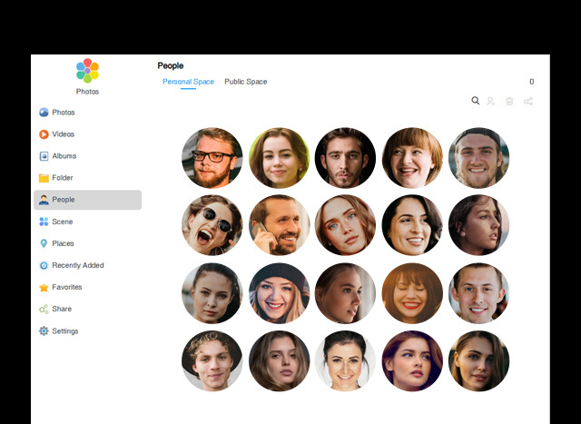Viewport: 581px width, 424px height.
Task: Select the thumbnail of man holding phone
Action: [x=279, y=225]
